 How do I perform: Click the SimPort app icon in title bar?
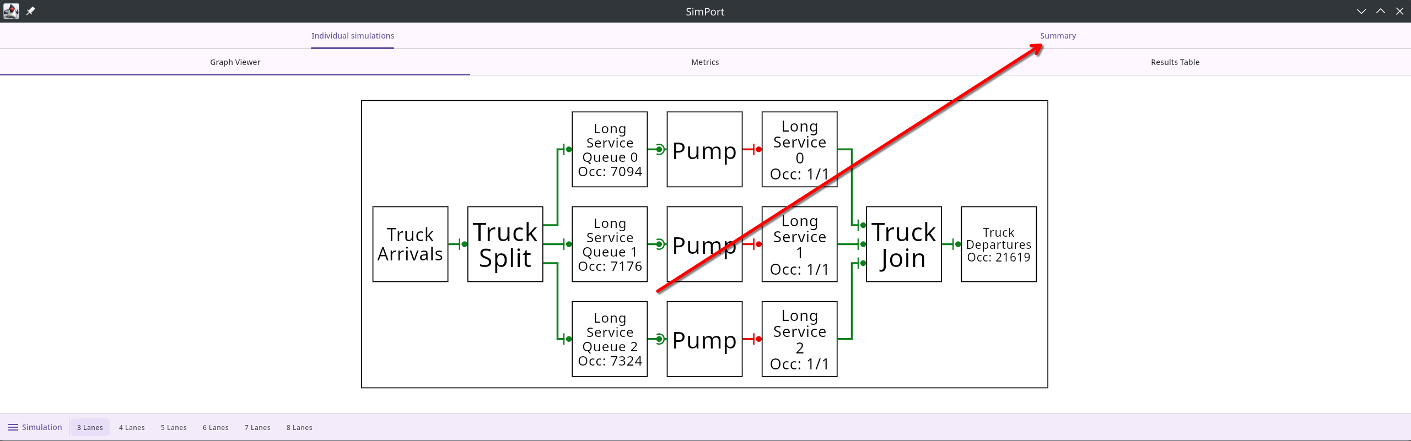point(11,11)
